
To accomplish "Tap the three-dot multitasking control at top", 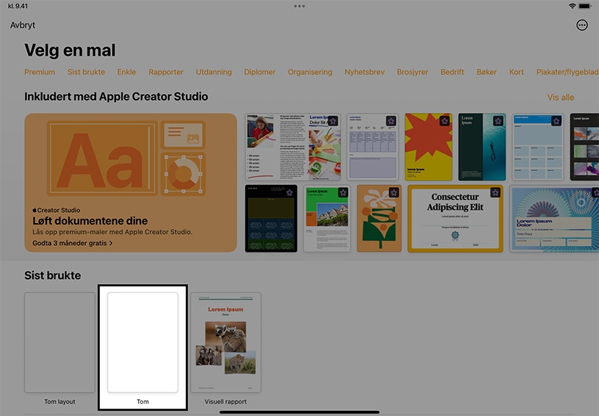I will tap(299, 6).
